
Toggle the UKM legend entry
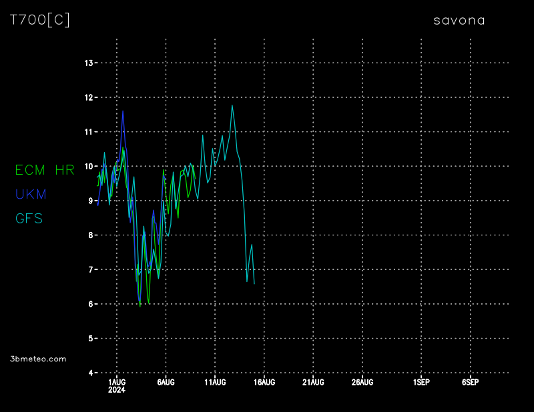[x=31, y=194]
